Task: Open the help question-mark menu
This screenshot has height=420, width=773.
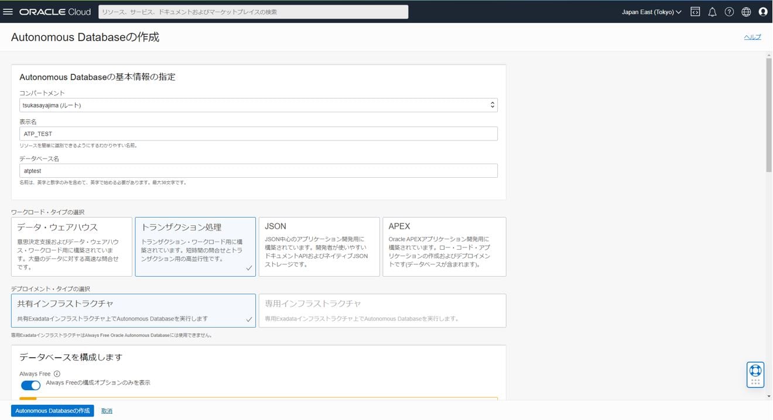Action: pos(729,11)
